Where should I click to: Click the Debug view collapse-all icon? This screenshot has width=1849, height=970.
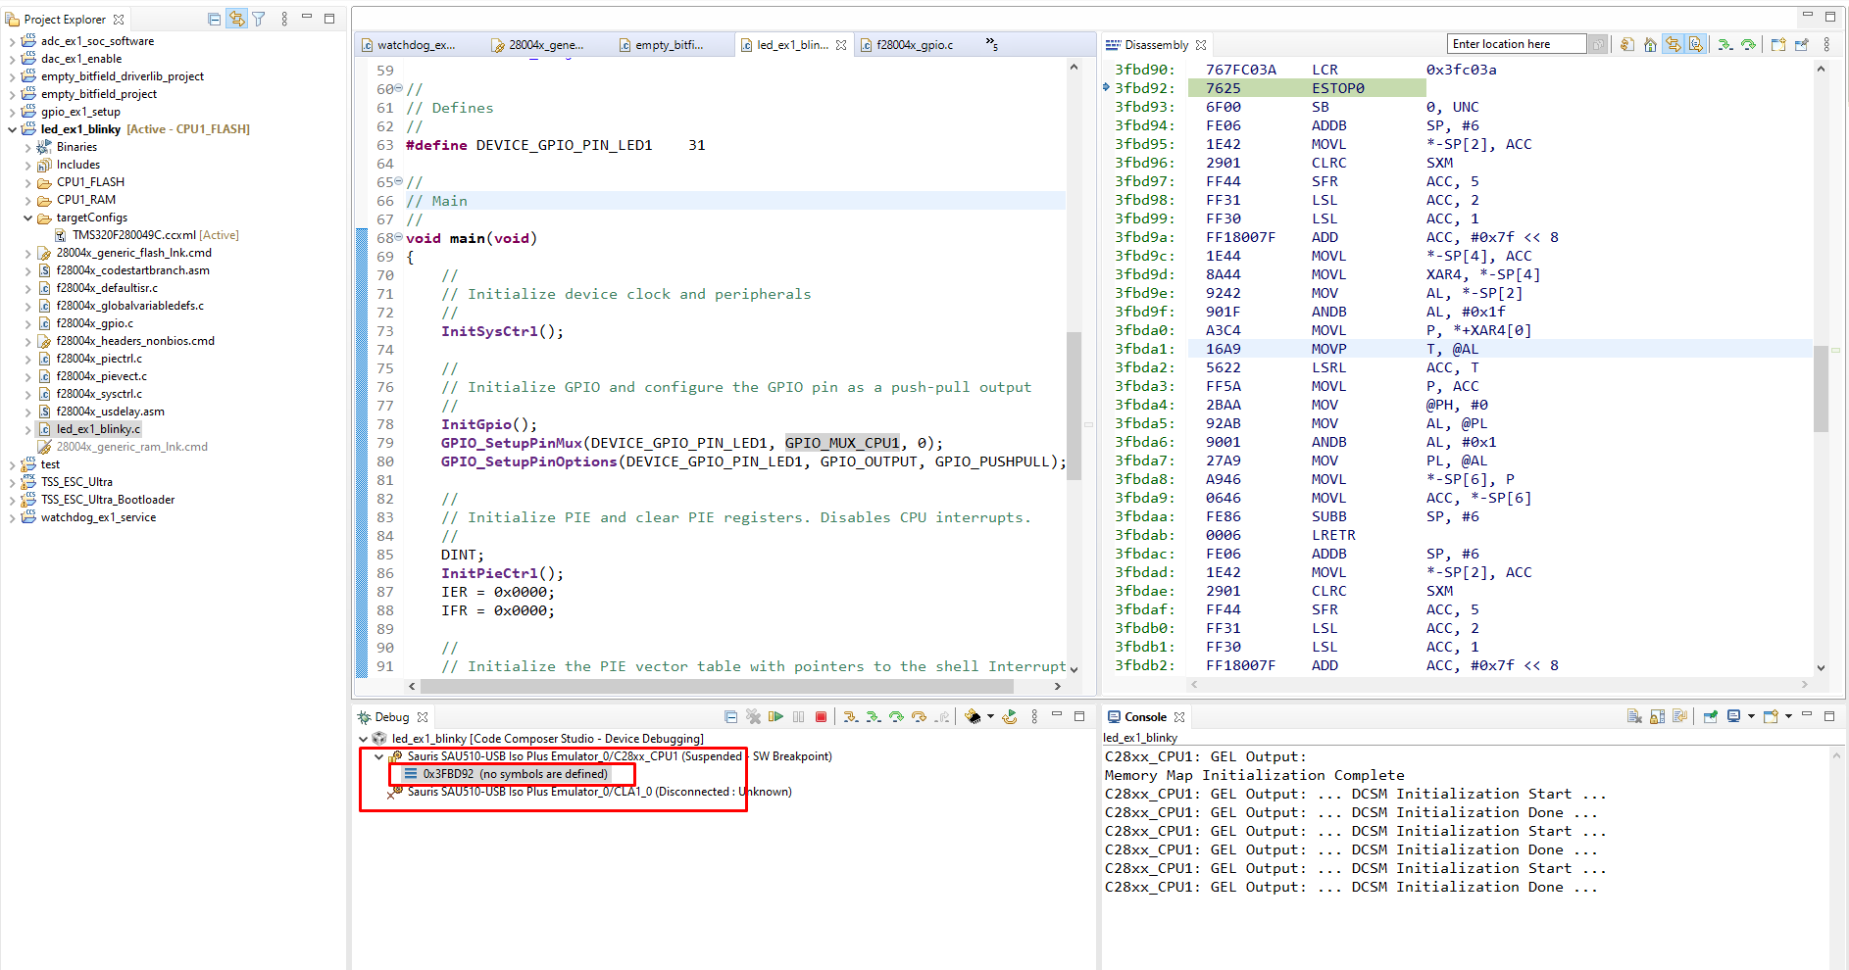pyautogui.click(x=730, y=716)
